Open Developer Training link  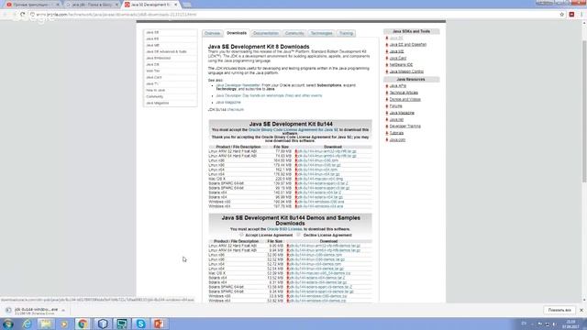[404, 126]
